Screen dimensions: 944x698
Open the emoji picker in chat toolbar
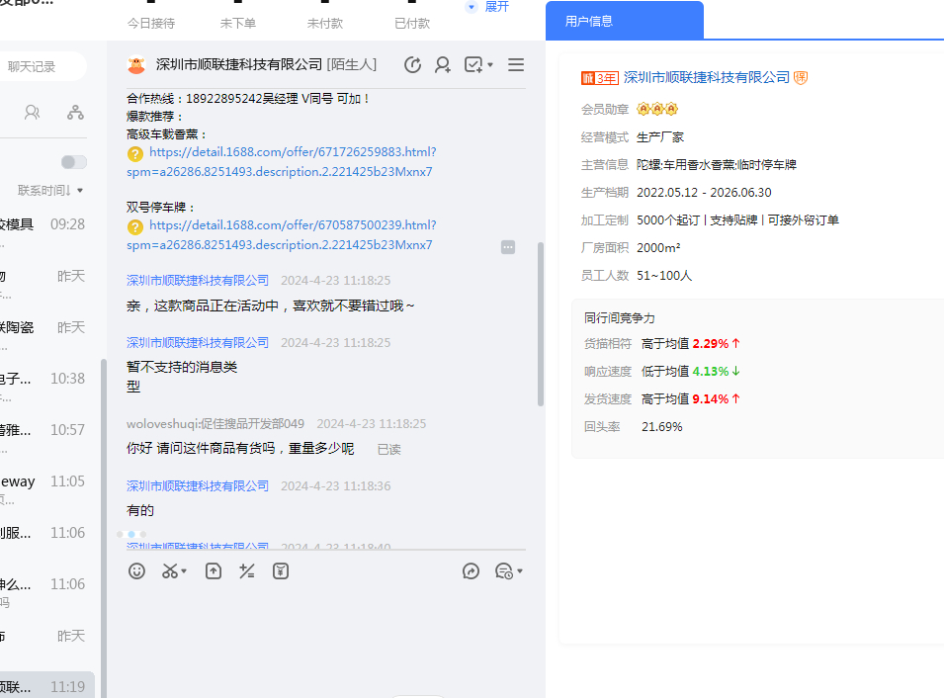pos(137,571)
